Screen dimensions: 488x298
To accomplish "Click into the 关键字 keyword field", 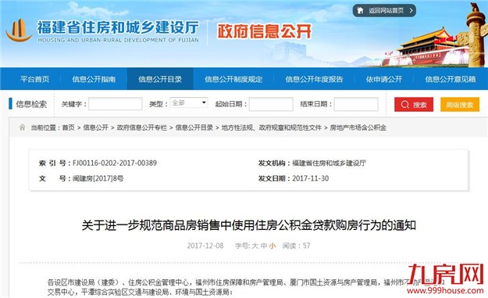I will (x=115, y=104).
